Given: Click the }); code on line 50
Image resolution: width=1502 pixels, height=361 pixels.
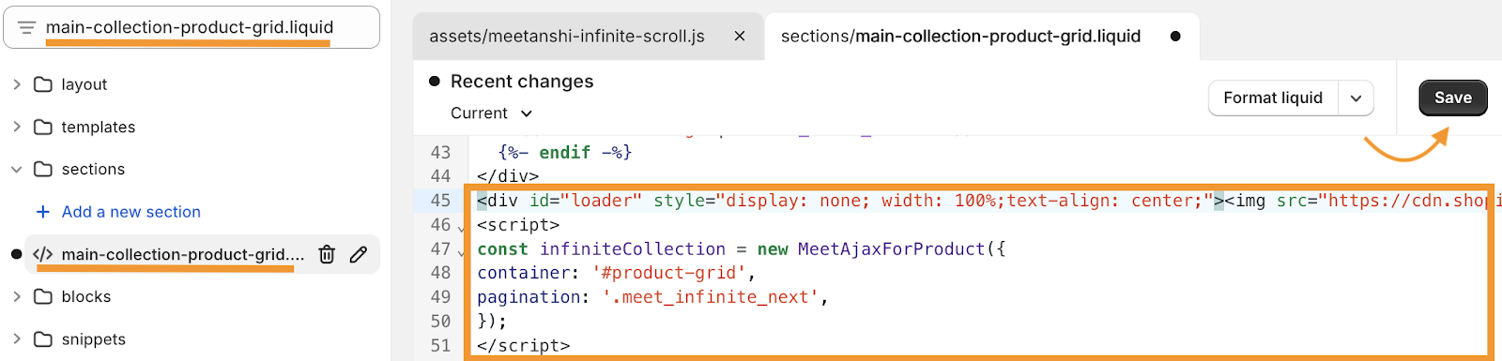Looking at the screenshot, I should [x=492, y=322].
